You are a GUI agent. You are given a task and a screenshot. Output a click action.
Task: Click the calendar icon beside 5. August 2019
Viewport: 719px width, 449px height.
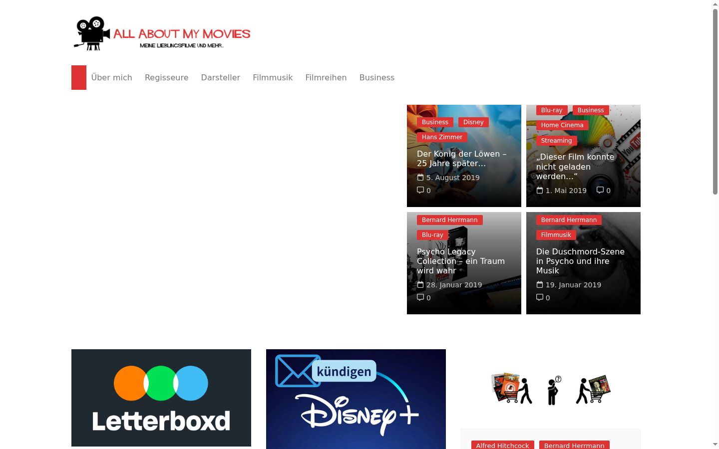click(420, 177)
